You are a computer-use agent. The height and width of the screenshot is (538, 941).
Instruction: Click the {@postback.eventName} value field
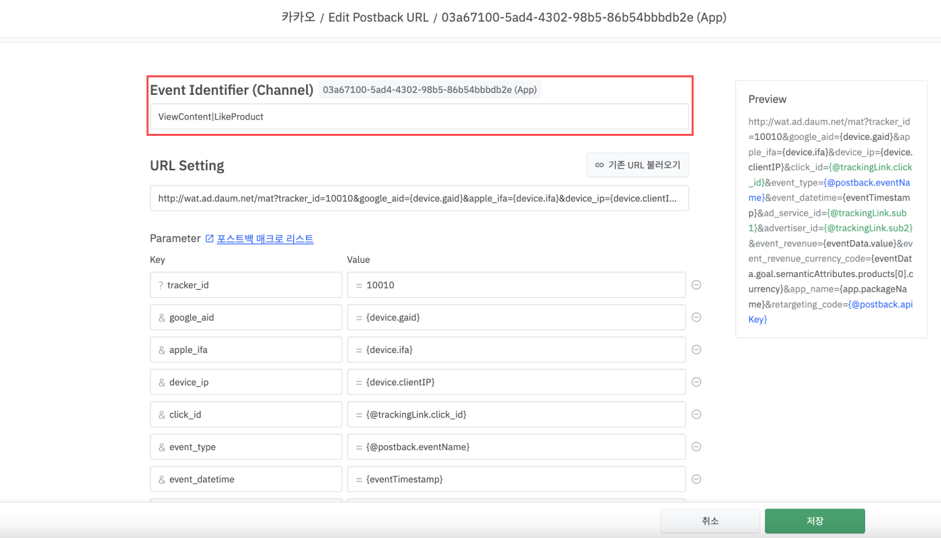(516, 447)
